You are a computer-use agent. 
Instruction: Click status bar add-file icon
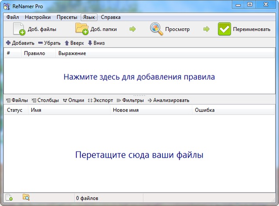click(x=9, y=197)
